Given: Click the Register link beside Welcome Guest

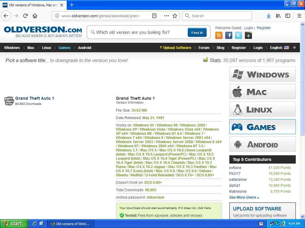Looking at the screenshot, I should pos(264,28).
